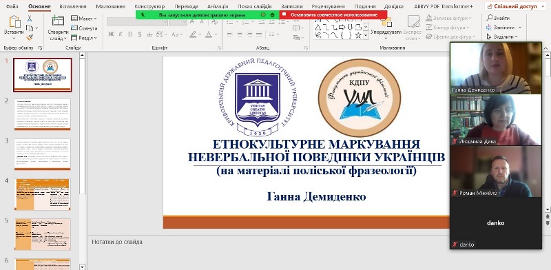The width and height of the screenshot is (551, 270).
Task: Click Arrange (Упорядкувати) button
Action: click(x=386, y=28)
